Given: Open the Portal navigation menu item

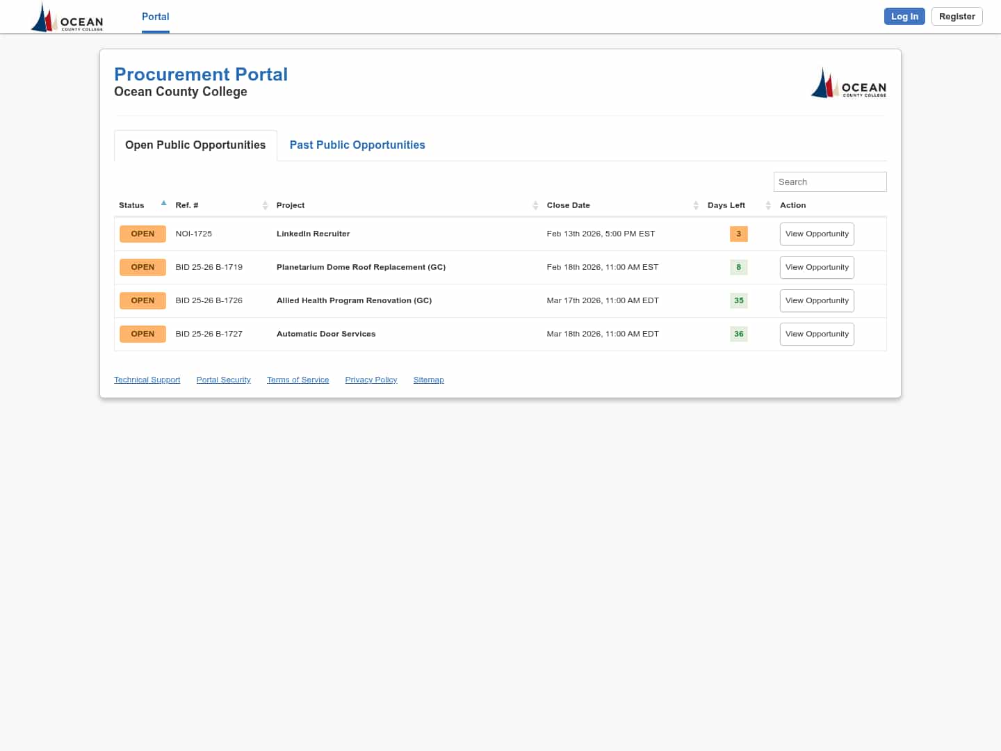Looking at the screenshot, I should click(x=155, y=17).
